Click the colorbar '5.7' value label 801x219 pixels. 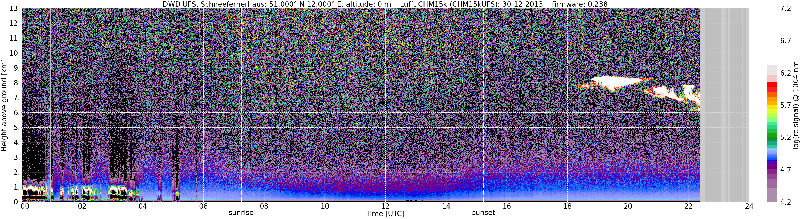tap(786, 105)
